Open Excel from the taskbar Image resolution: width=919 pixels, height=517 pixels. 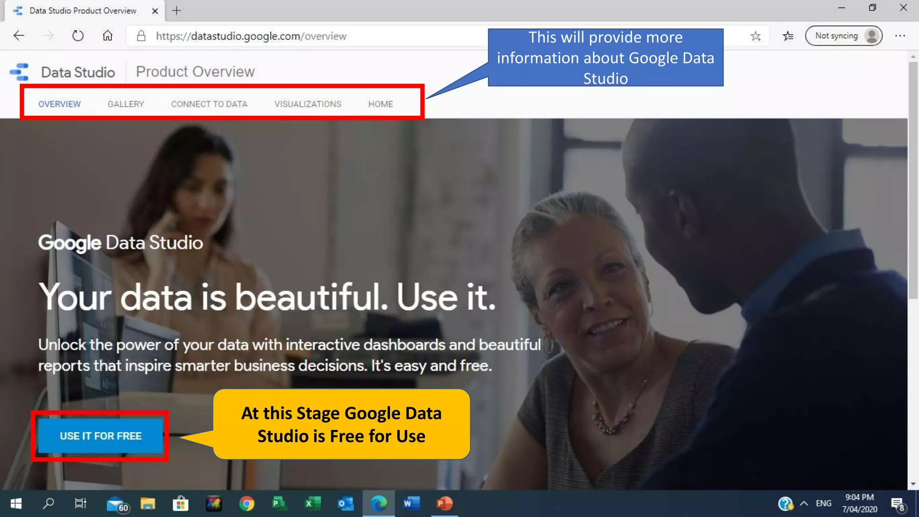(312, 504)
